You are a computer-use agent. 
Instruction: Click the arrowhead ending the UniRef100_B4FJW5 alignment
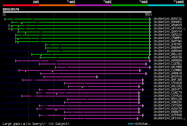(143, 80)
